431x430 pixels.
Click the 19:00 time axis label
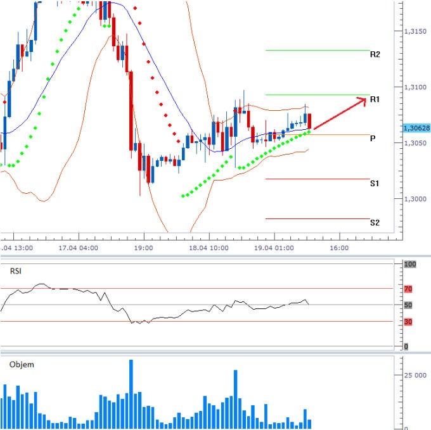pos(143,248)
